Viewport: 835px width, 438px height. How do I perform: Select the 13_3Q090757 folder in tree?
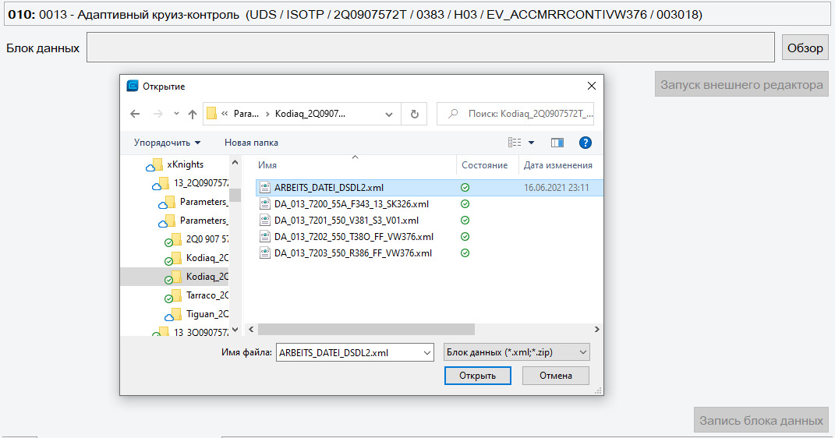(x=201, y=332)
